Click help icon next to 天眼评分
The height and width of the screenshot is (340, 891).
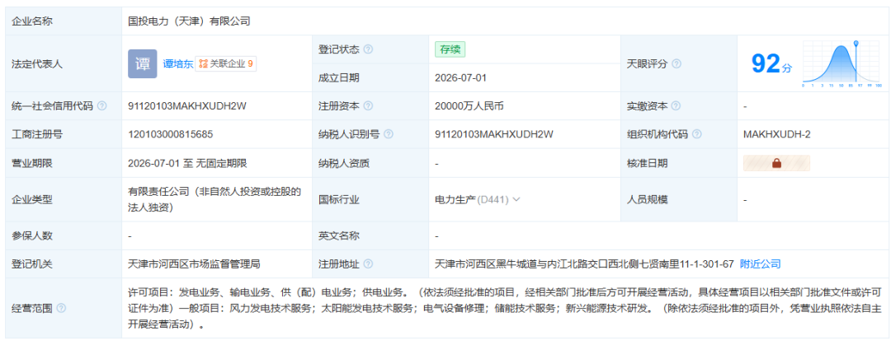pyautogui.click(x=676, y=64)
